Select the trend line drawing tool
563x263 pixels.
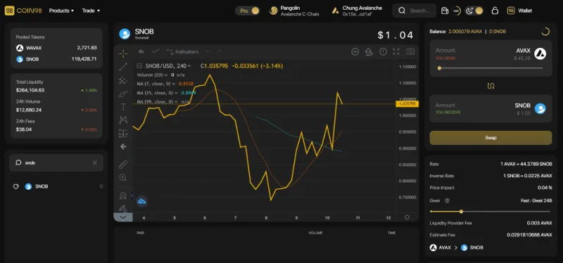click(123, 67)
